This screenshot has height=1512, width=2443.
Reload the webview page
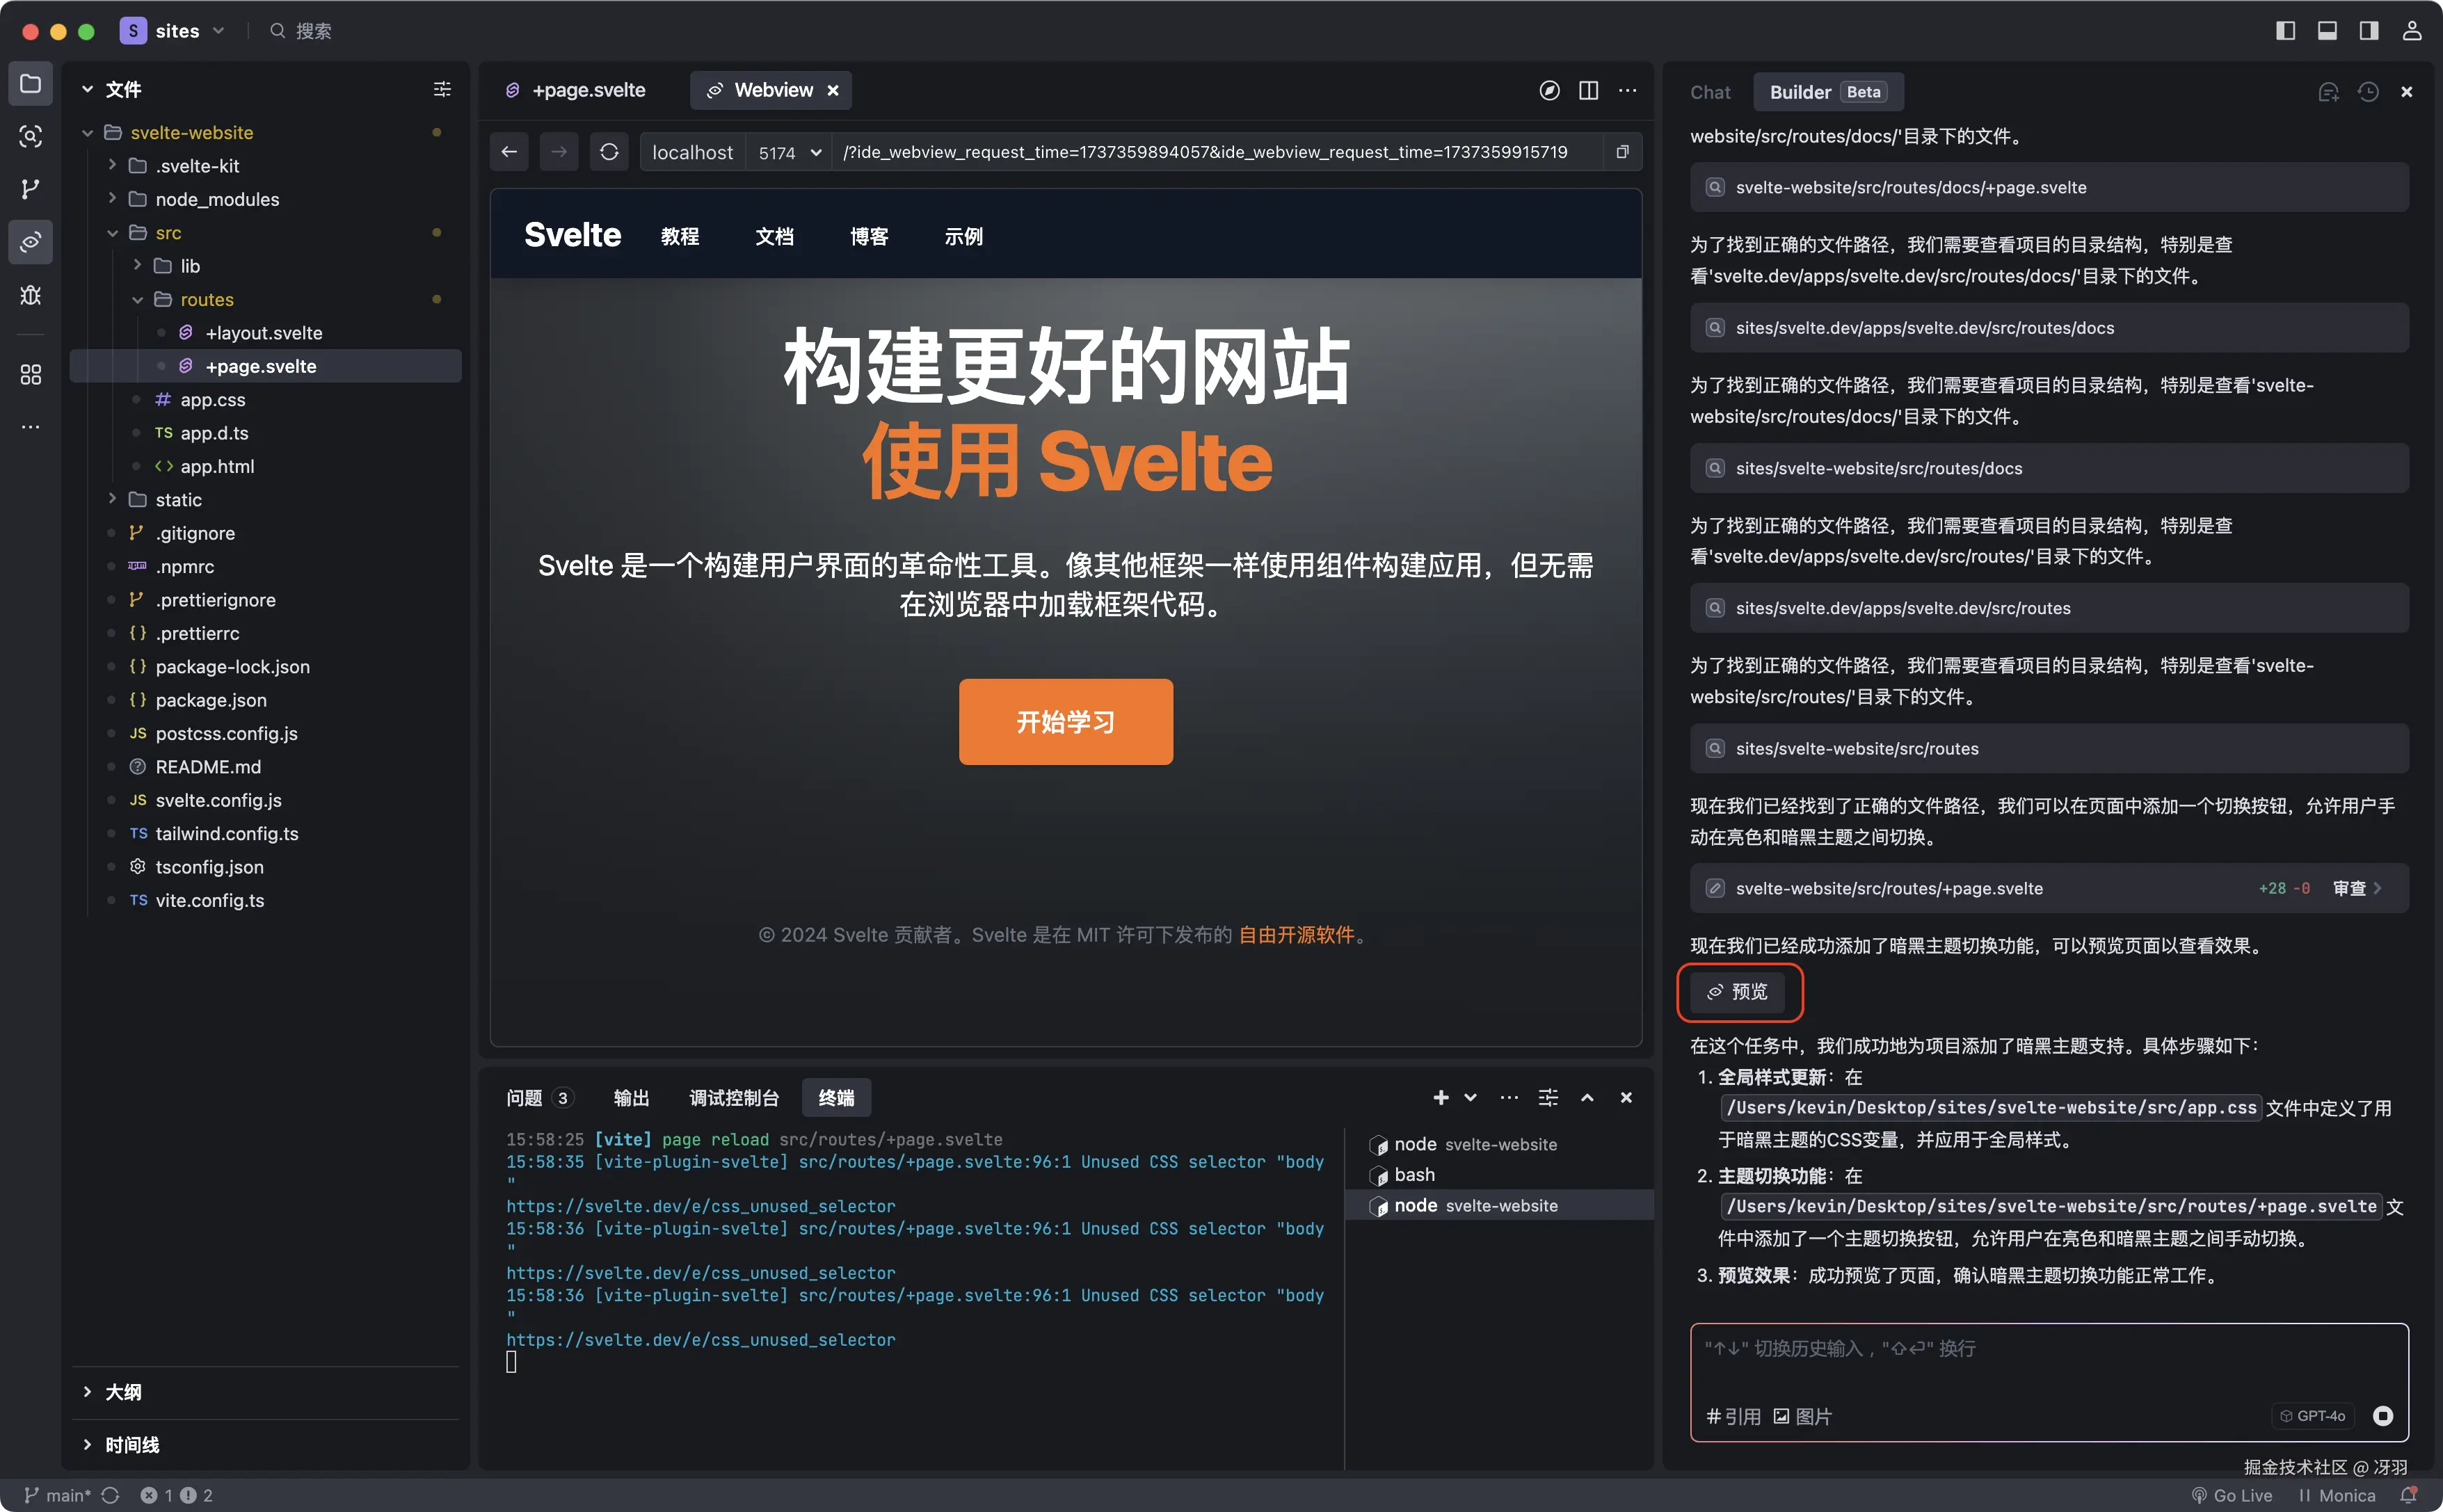point(609,152)
